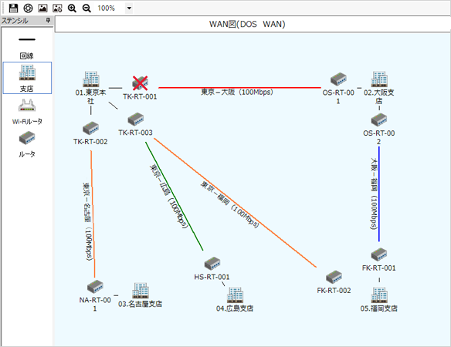Click the red 東京－大阪 line
Viewport: 451px width, 347px height.
(x=239, y=87)
